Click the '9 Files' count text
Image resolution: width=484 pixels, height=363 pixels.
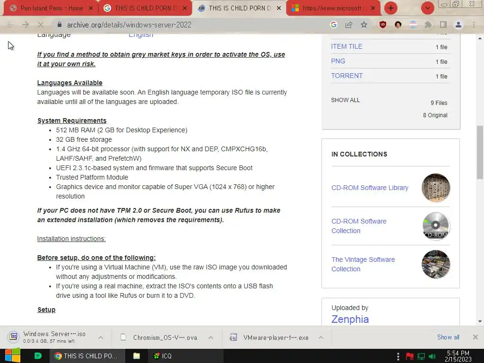[x=439, y=103]
